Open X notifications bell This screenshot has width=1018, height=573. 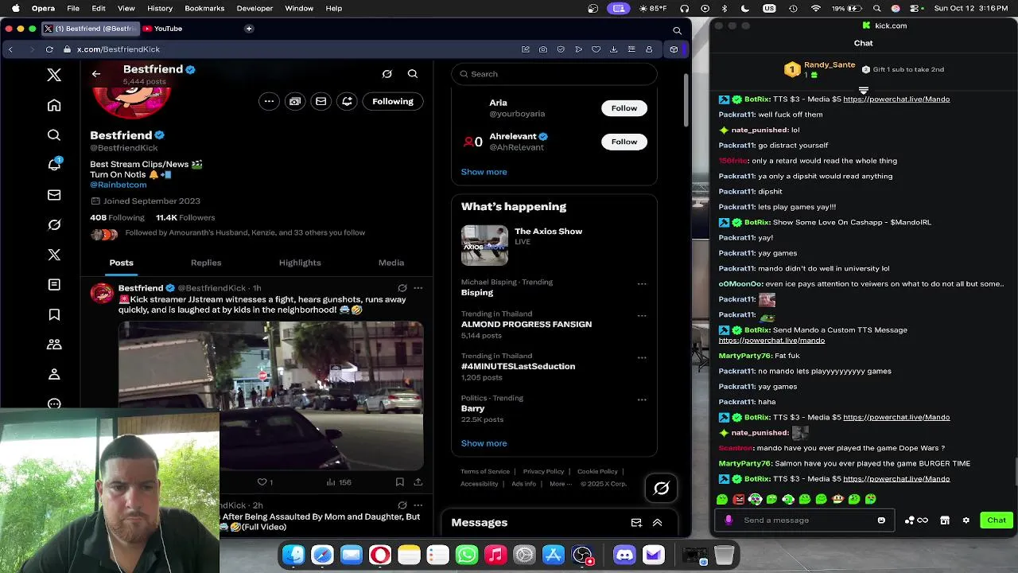pyautogui.click(x=54, y=165)
